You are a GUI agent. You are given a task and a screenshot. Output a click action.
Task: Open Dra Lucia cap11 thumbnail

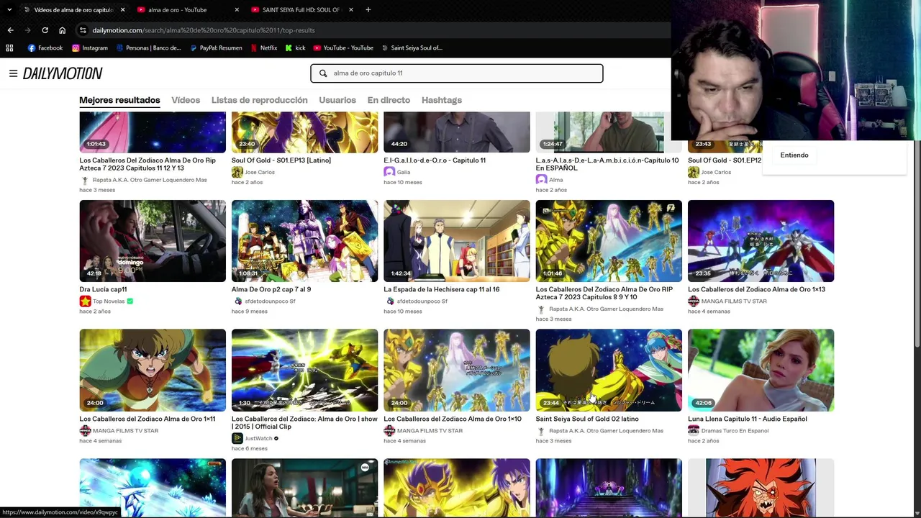point(153,241)
